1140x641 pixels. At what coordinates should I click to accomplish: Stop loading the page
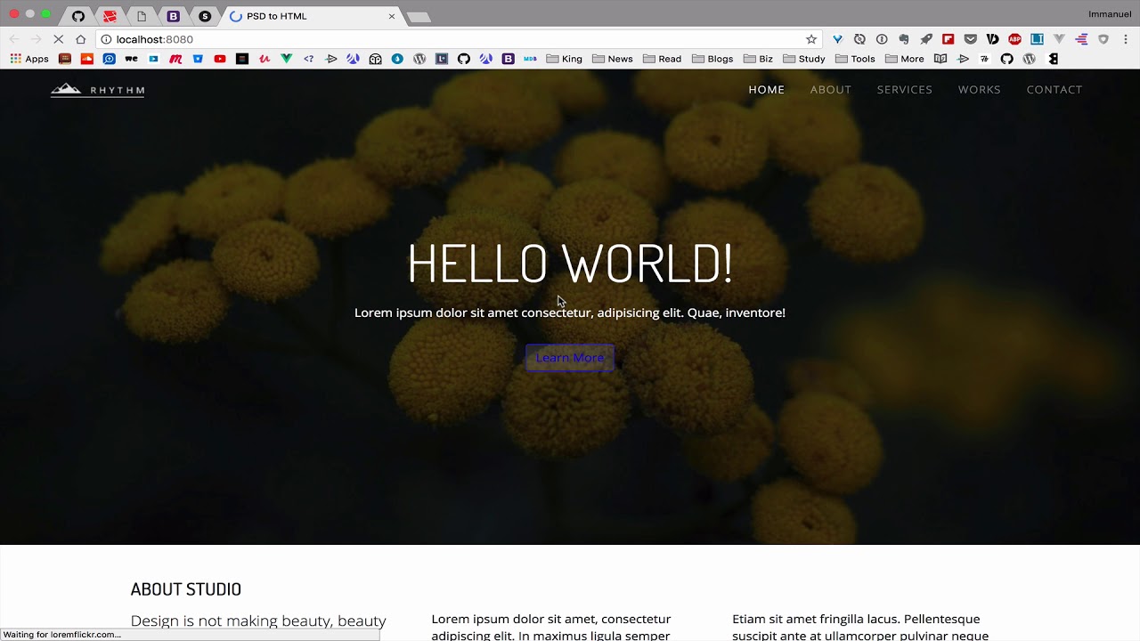click(x=58, y=39)
